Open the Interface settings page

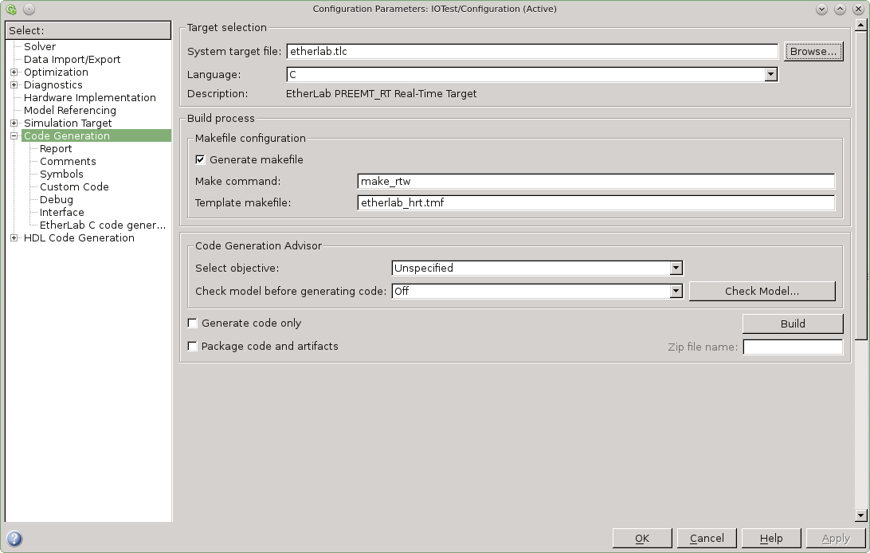pos(61,213)
